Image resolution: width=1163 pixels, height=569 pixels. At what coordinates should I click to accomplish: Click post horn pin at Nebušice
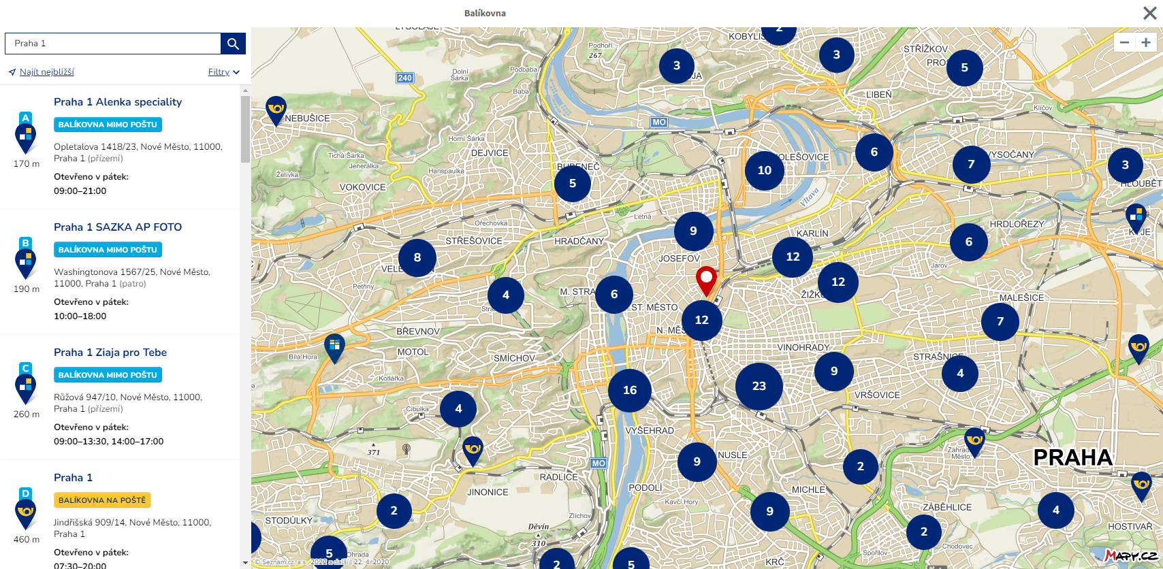click(276, 111)
